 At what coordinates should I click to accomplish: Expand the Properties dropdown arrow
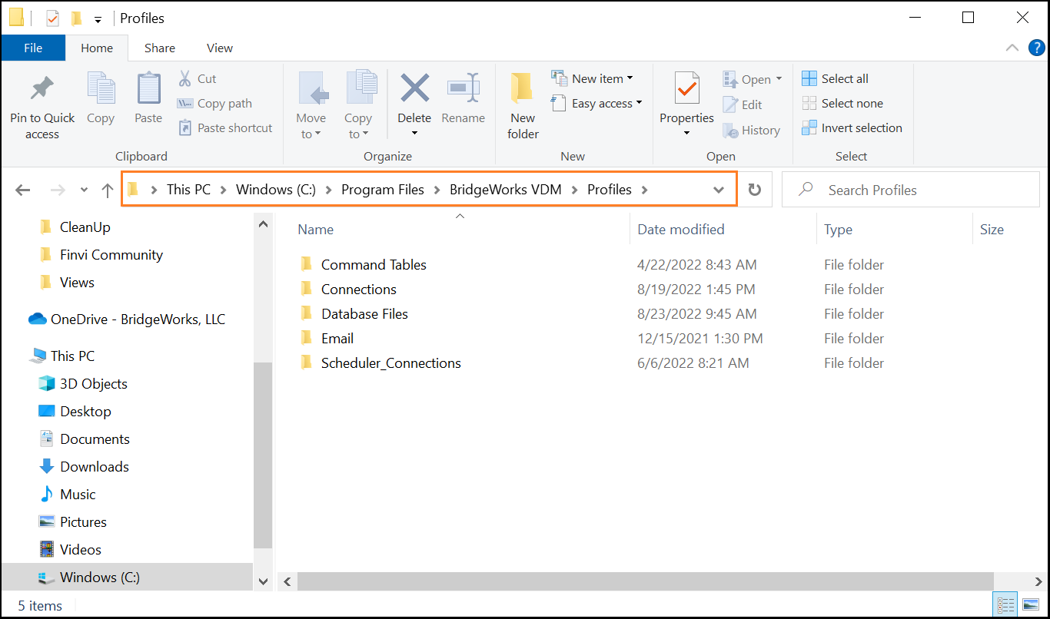pos(686,134)
